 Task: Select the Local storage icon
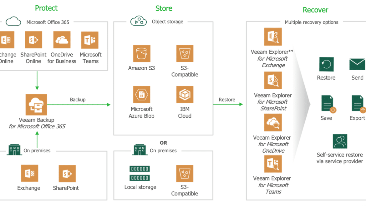coord(140,173)
